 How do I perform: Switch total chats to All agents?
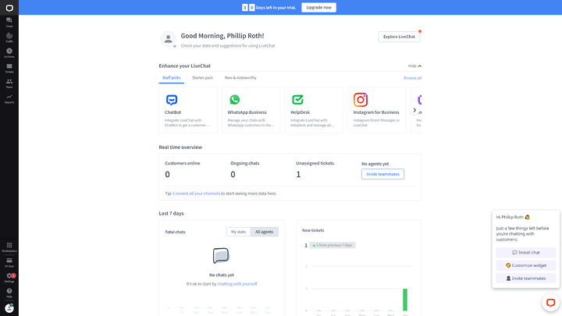(265, 232)
